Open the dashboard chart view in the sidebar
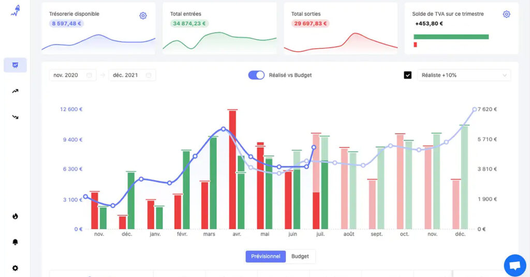This screenshot has width=530, height=277. click(x=15, y=65)
